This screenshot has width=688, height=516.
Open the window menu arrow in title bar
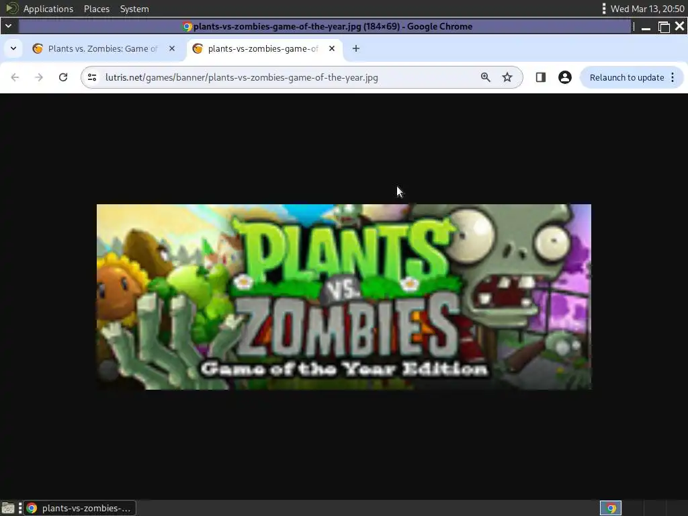8,26
